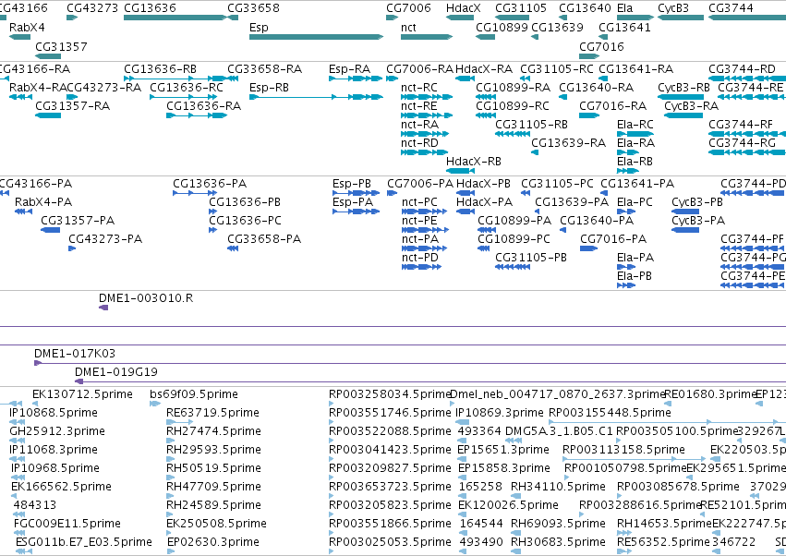This screenshot has height=556, width=786.
Task: Select the 484313 EST label
Action: [x=35, y=505]
